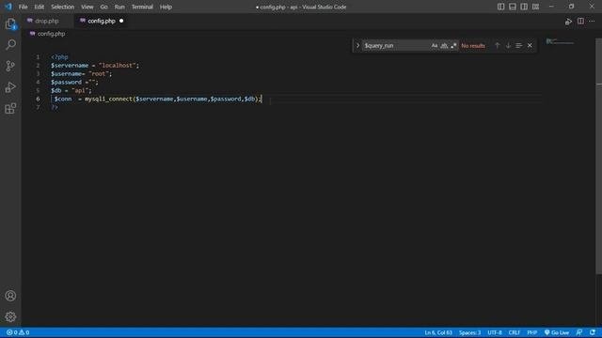Open the Terminal menu
The width and height of the screenshot is (602, 338).
pyautogui.click(x=142, y=7)
